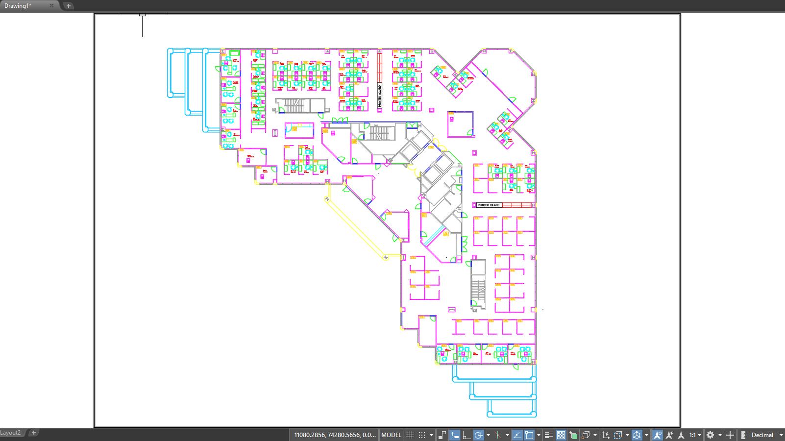Viewport: 785px width, 441px height.
Task: Open polar tracking angle dropdown
Action: pos(488,435)
